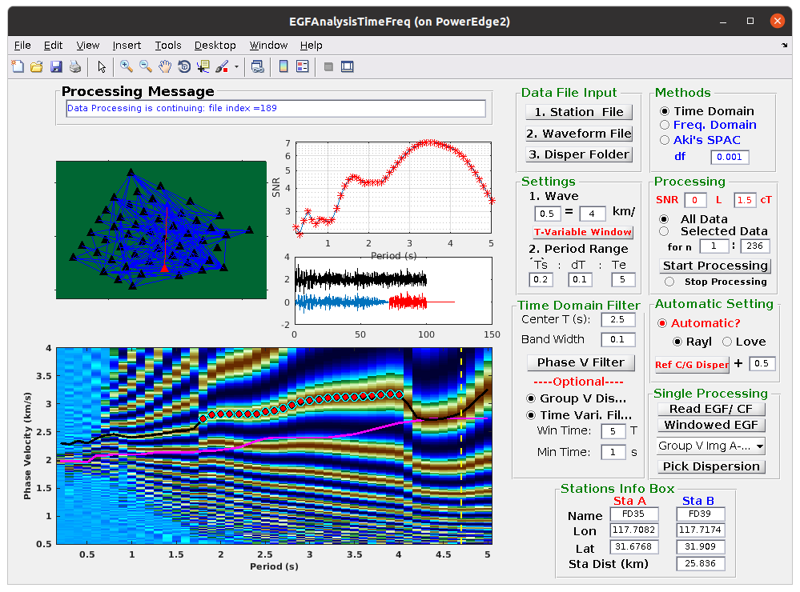The image size is (800, 592).
Task: Open the Brush tool dropdown arrow
Action: 236,66
